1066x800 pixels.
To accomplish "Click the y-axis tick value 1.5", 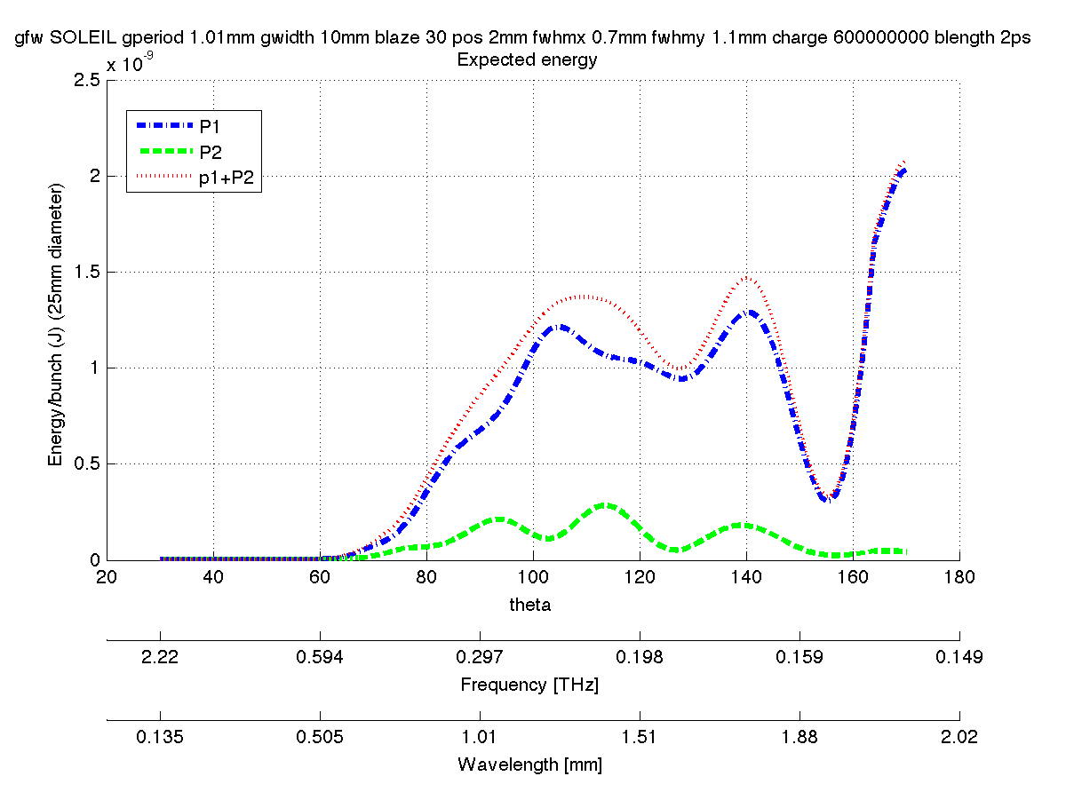I will tap(86, 272).
